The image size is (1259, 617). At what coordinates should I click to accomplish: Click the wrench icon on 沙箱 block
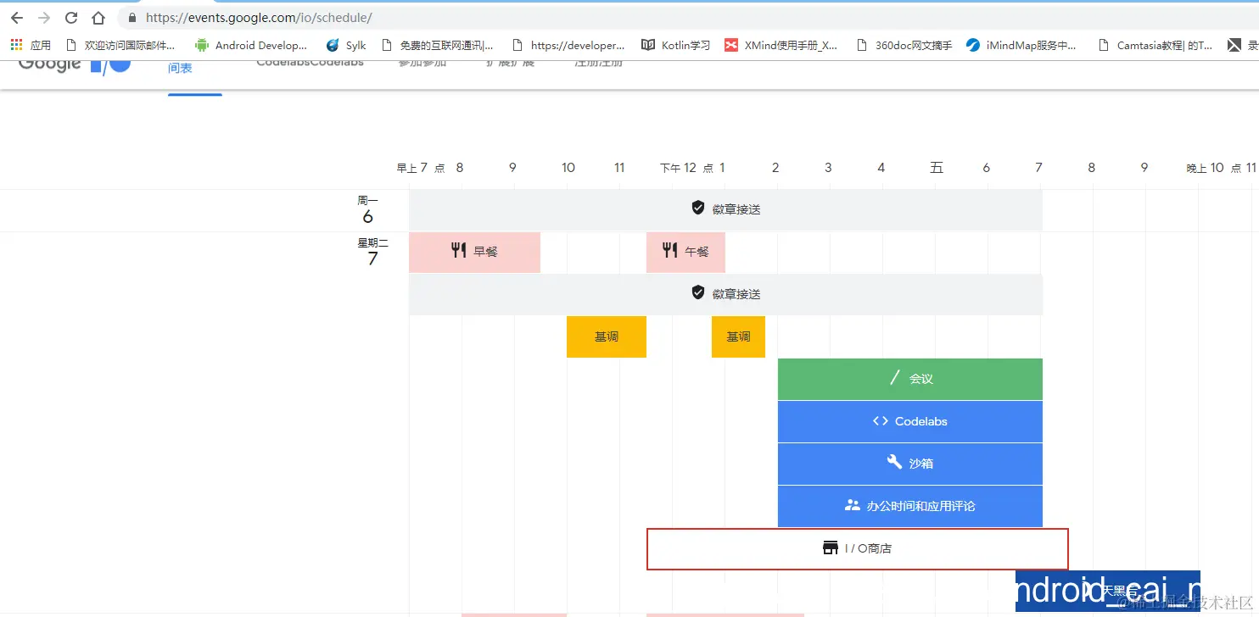coord(895,463)
